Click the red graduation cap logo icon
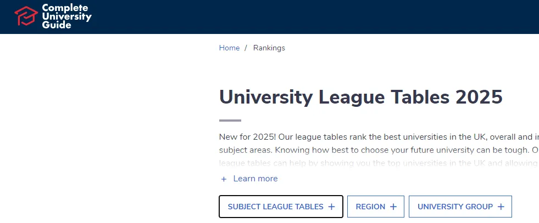The image size is (539, 223). click(x=26, y=16)
